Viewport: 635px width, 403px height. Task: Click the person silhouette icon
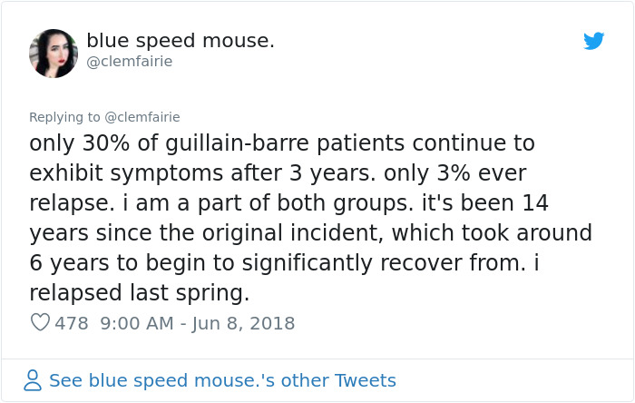[33, 380]
